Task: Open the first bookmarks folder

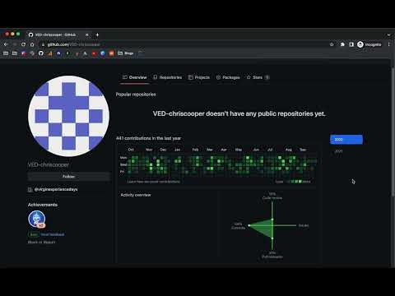Action: pos(6,53)
